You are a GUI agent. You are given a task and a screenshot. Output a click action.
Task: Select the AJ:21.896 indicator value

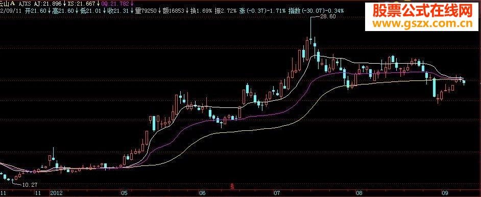(47, 4)
